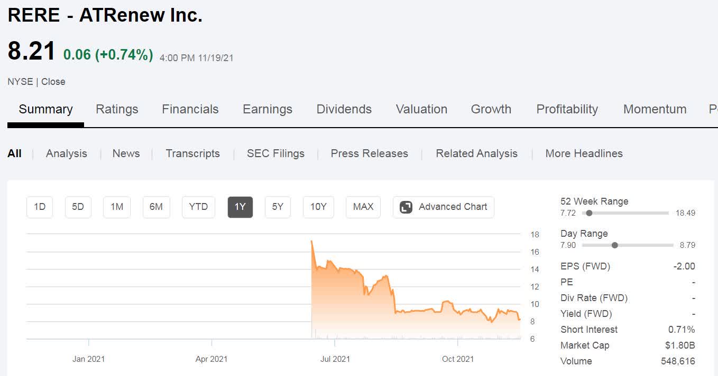This screenshot has height=376, width=718.
Task: Show Press Releases headlines
Action: click(369, 153)
